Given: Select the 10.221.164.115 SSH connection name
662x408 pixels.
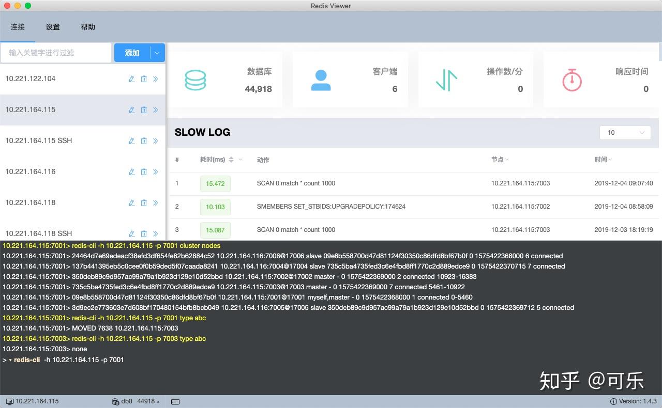Looking at the screenshot, I should pyautogui.click(x=39, y=140).
